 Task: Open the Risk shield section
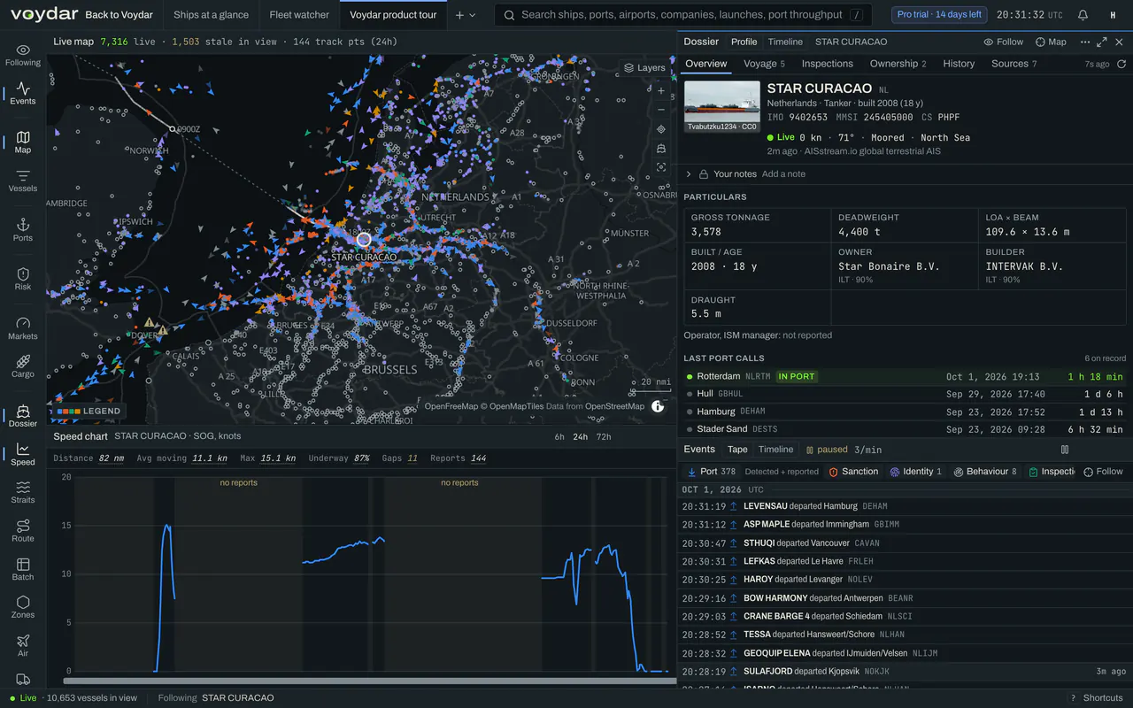23,279
